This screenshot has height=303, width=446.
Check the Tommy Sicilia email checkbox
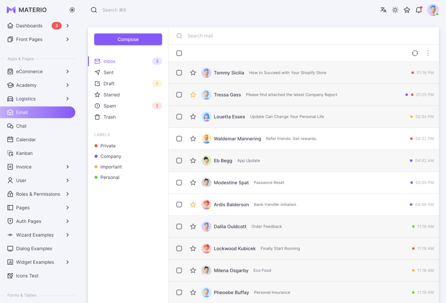(x=179, y=73)
